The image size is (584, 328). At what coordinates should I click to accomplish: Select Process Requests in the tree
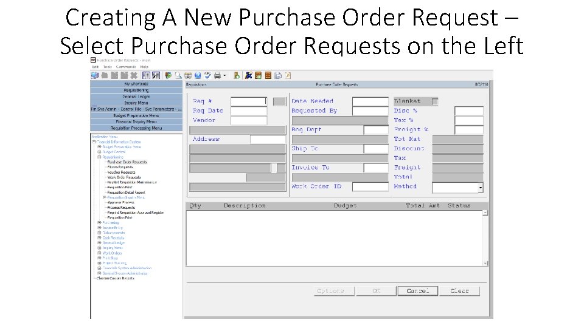click(x=122, y=208)
